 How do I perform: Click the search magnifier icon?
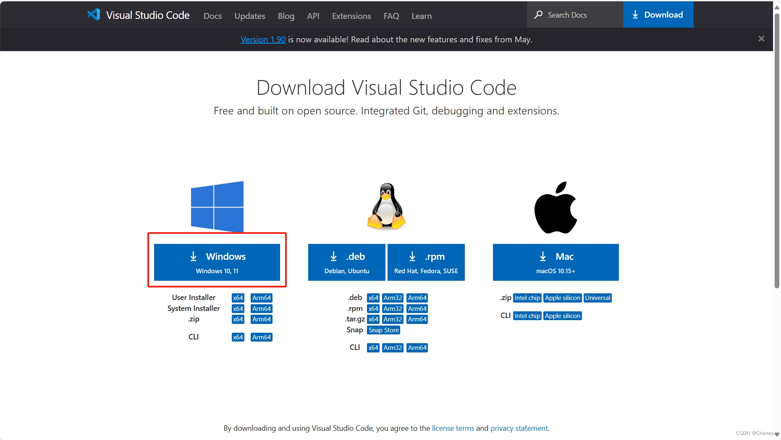click(538, 15)
